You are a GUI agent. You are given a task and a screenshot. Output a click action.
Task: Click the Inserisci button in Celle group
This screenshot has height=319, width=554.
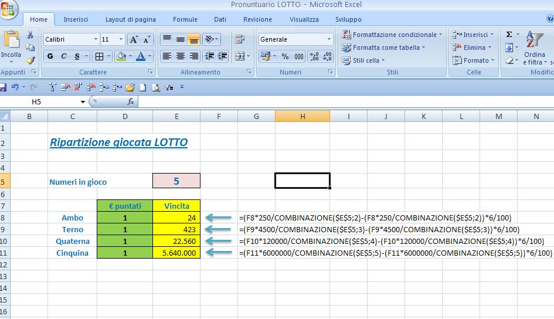coord(474,35)
